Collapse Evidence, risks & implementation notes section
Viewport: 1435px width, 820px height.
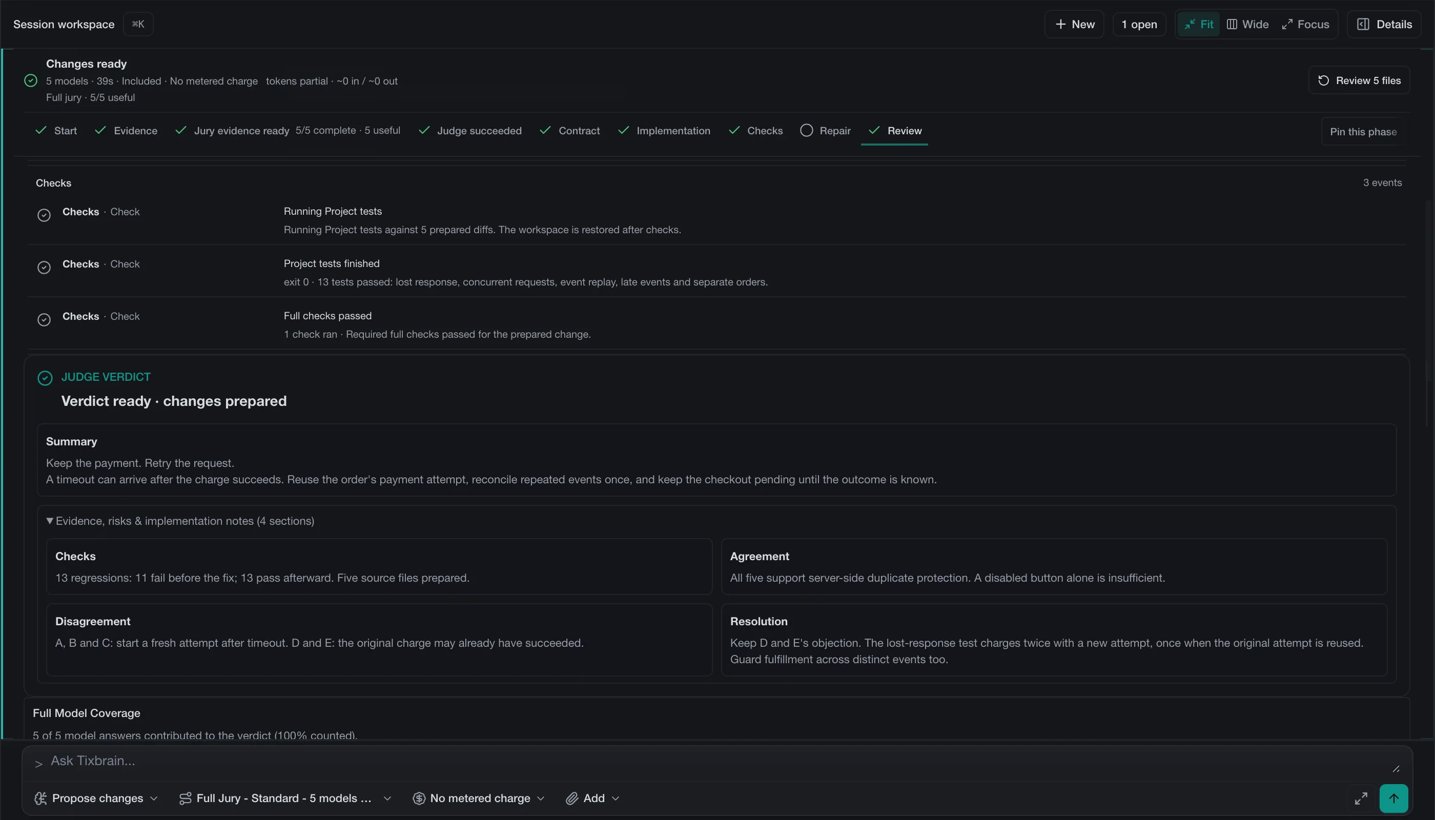point(180,521)
